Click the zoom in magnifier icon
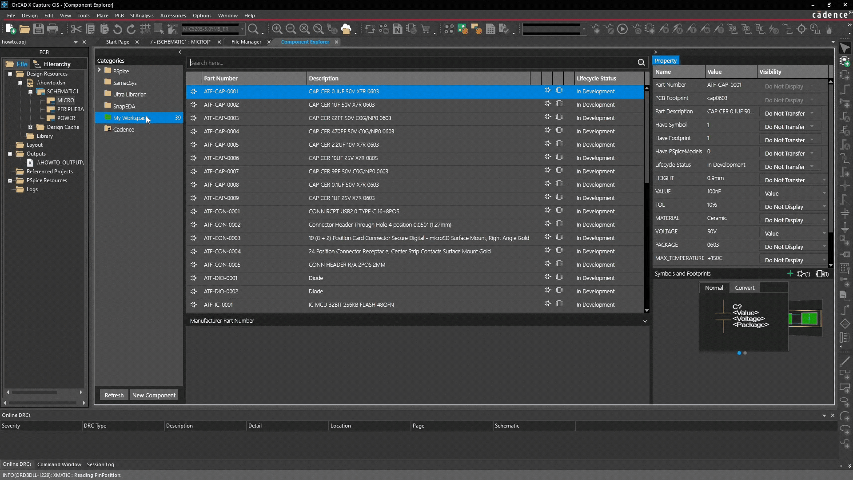The image size is (853, 480). [277, 29]
